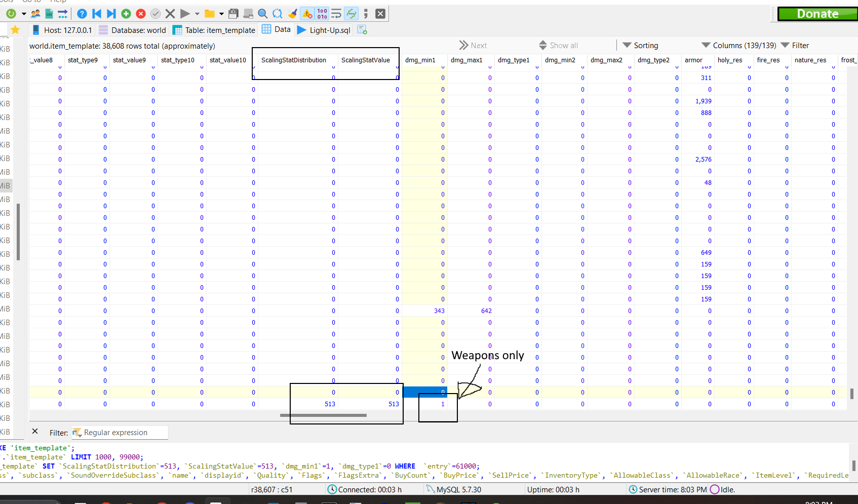
Task: Close the filter bar with X
Action: (35, 432)
